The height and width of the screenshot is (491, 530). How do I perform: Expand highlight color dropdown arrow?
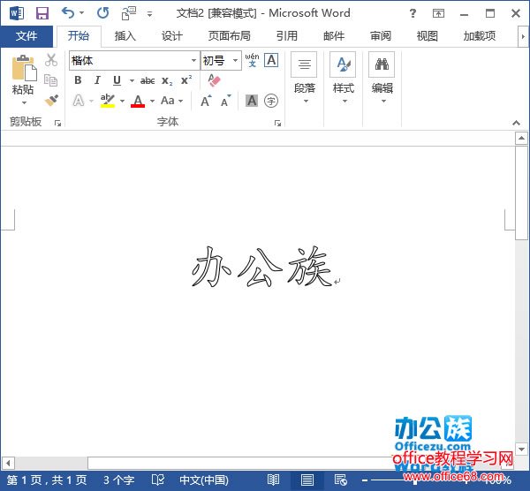coord(122,101)
